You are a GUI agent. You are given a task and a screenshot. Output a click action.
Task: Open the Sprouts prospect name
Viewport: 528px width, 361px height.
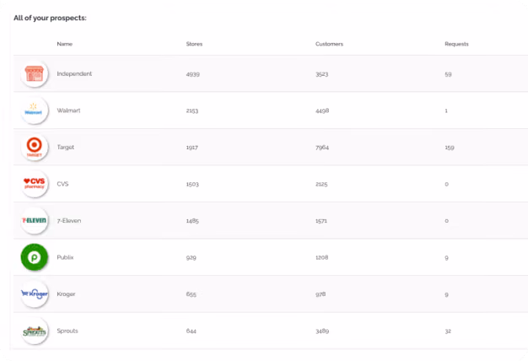click(67, 331)
